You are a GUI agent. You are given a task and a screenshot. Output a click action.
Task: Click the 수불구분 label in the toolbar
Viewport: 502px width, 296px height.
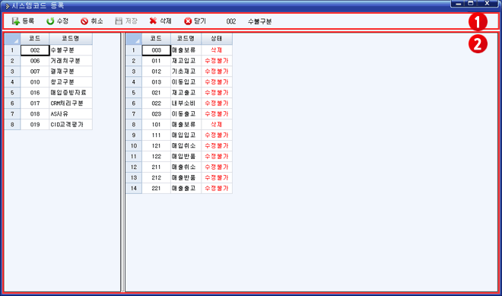pyautogui.click(x=259, y=21)
